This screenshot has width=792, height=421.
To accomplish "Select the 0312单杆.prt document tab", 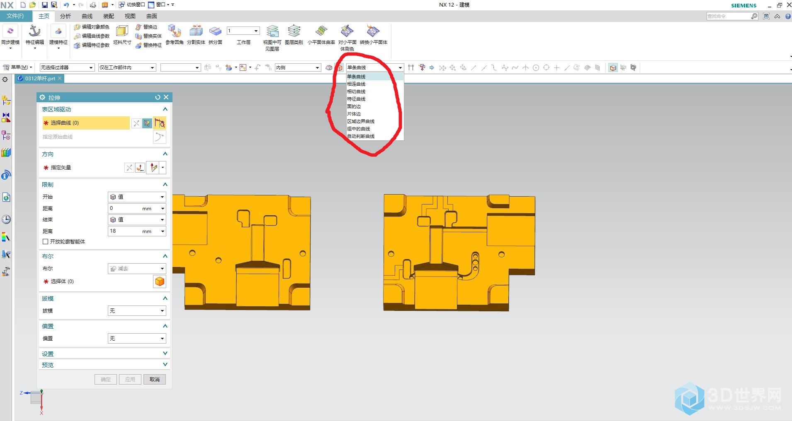I will [x=40, y=78].
